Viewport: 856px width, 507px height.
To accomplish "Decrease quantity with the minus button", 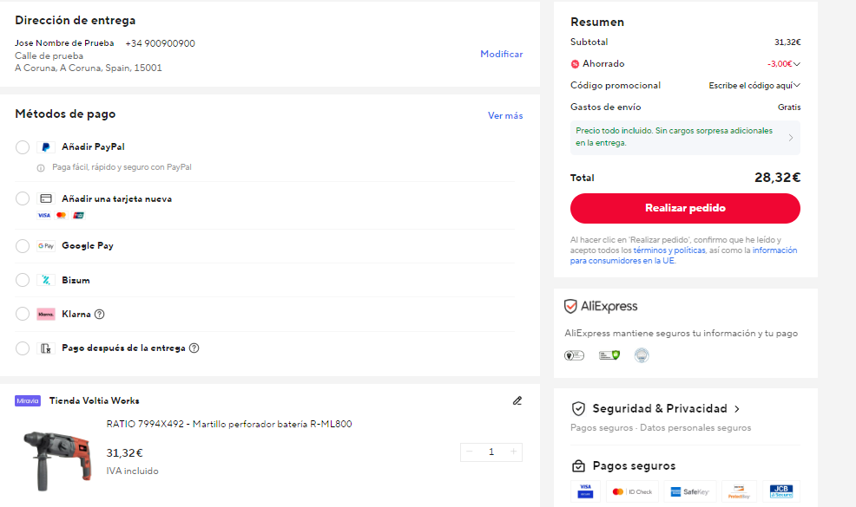I will click(470, 452).
